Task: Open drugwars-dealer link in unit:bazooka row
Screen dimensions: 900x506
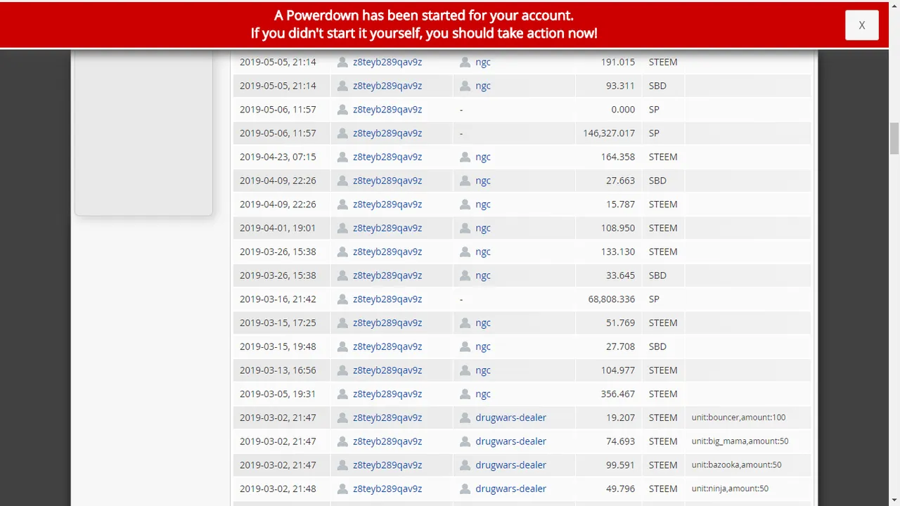Action: (x=510, y=465)
